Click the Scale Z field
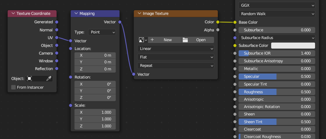 (95, 126)
